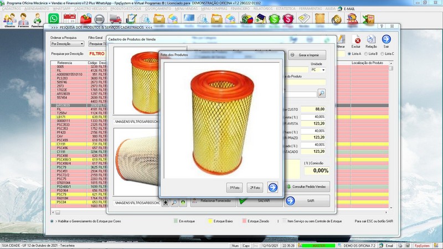Open the money stack with flag icon
The height and width of the screenshot is (249, 443).
pos(246,19)
